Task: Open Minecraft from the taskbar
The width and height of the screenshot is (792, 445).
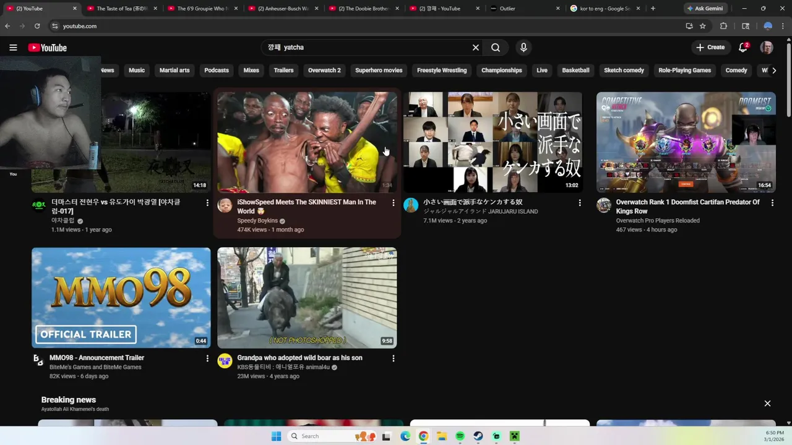Action: (515, 436)
